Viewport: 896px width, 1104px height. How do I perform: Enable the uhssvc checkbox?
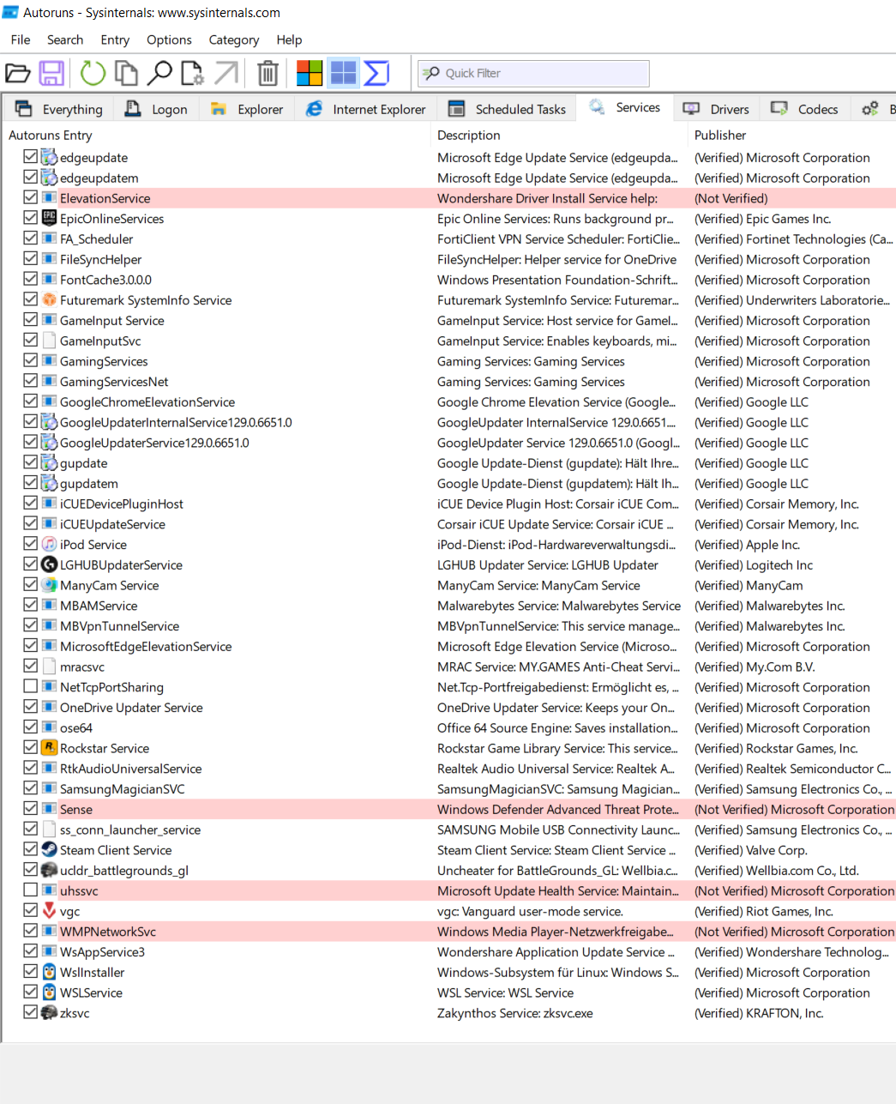pyautogui.click(x=31, y=890)
